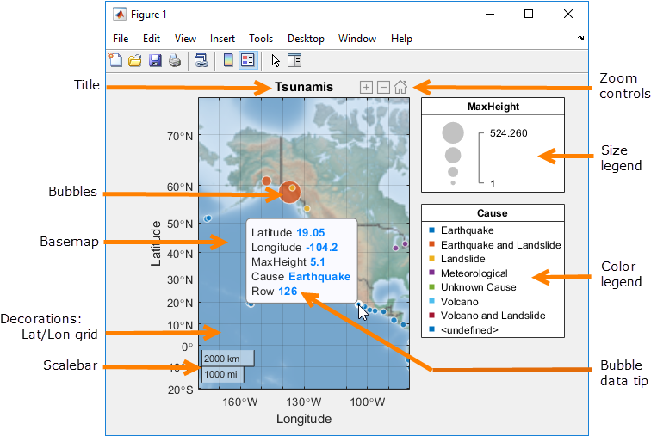Click the Insert Colorbar toolbar icon
Screen dimensions: 651x436
228,60
